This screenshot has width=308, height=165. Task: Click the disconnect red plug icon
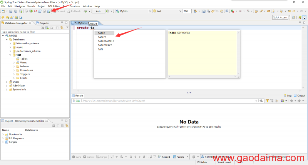(x=35, y=11)
